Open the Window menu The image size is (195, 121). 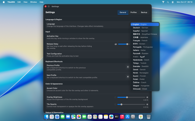[x=34, y=2]
